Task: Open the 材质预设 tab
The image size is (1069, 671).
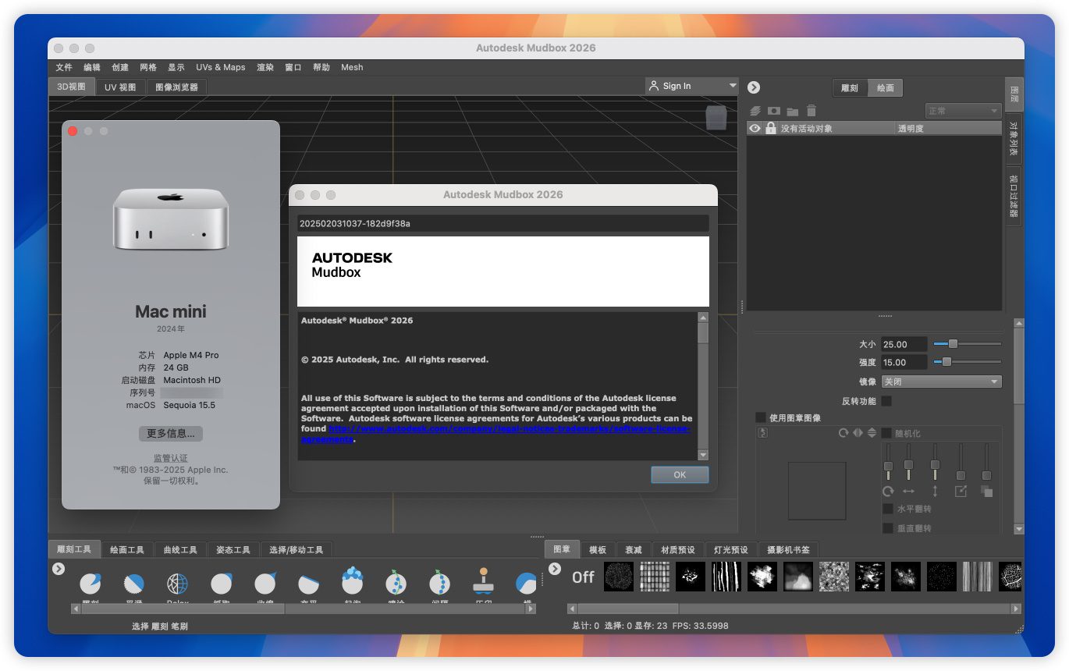Action: click(677, 550)
